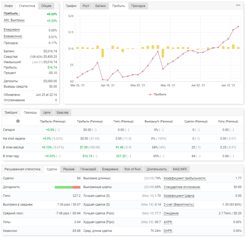Viewport: 246px width, 237px height.
Task: Click the 1.77 profit factor value
Action: [x=238, y=178]
